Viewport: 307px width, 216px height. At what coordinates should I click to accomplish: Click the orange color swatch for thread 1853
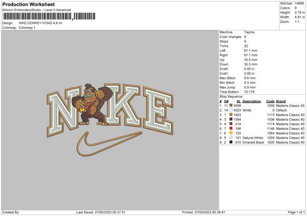click(231, 115)
